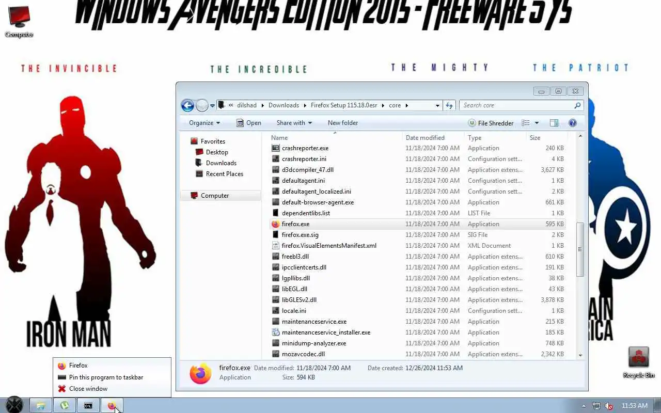Open the Share with menu
This screenshot has width=661, height=413.
point(294,123)
